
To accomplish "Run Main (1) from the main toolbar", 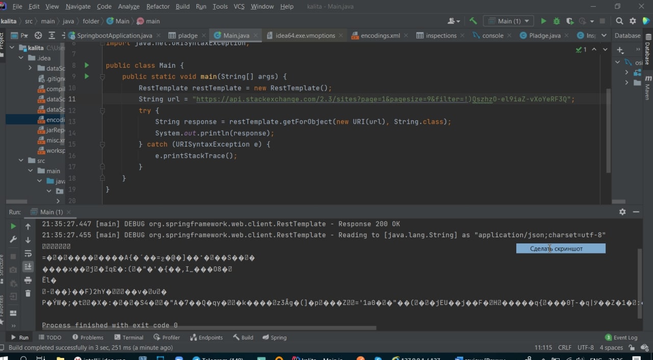I will (x=543, y=21).
